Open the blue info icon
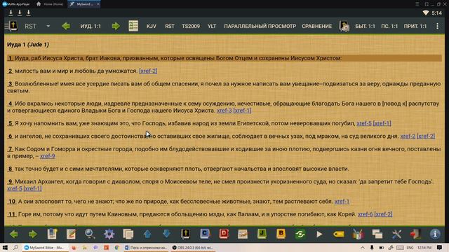Screen dimensions: 449x252 point(435,234)
